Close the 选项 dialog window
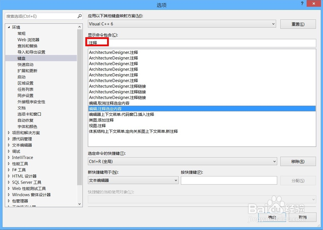 [x=314, y=4]
